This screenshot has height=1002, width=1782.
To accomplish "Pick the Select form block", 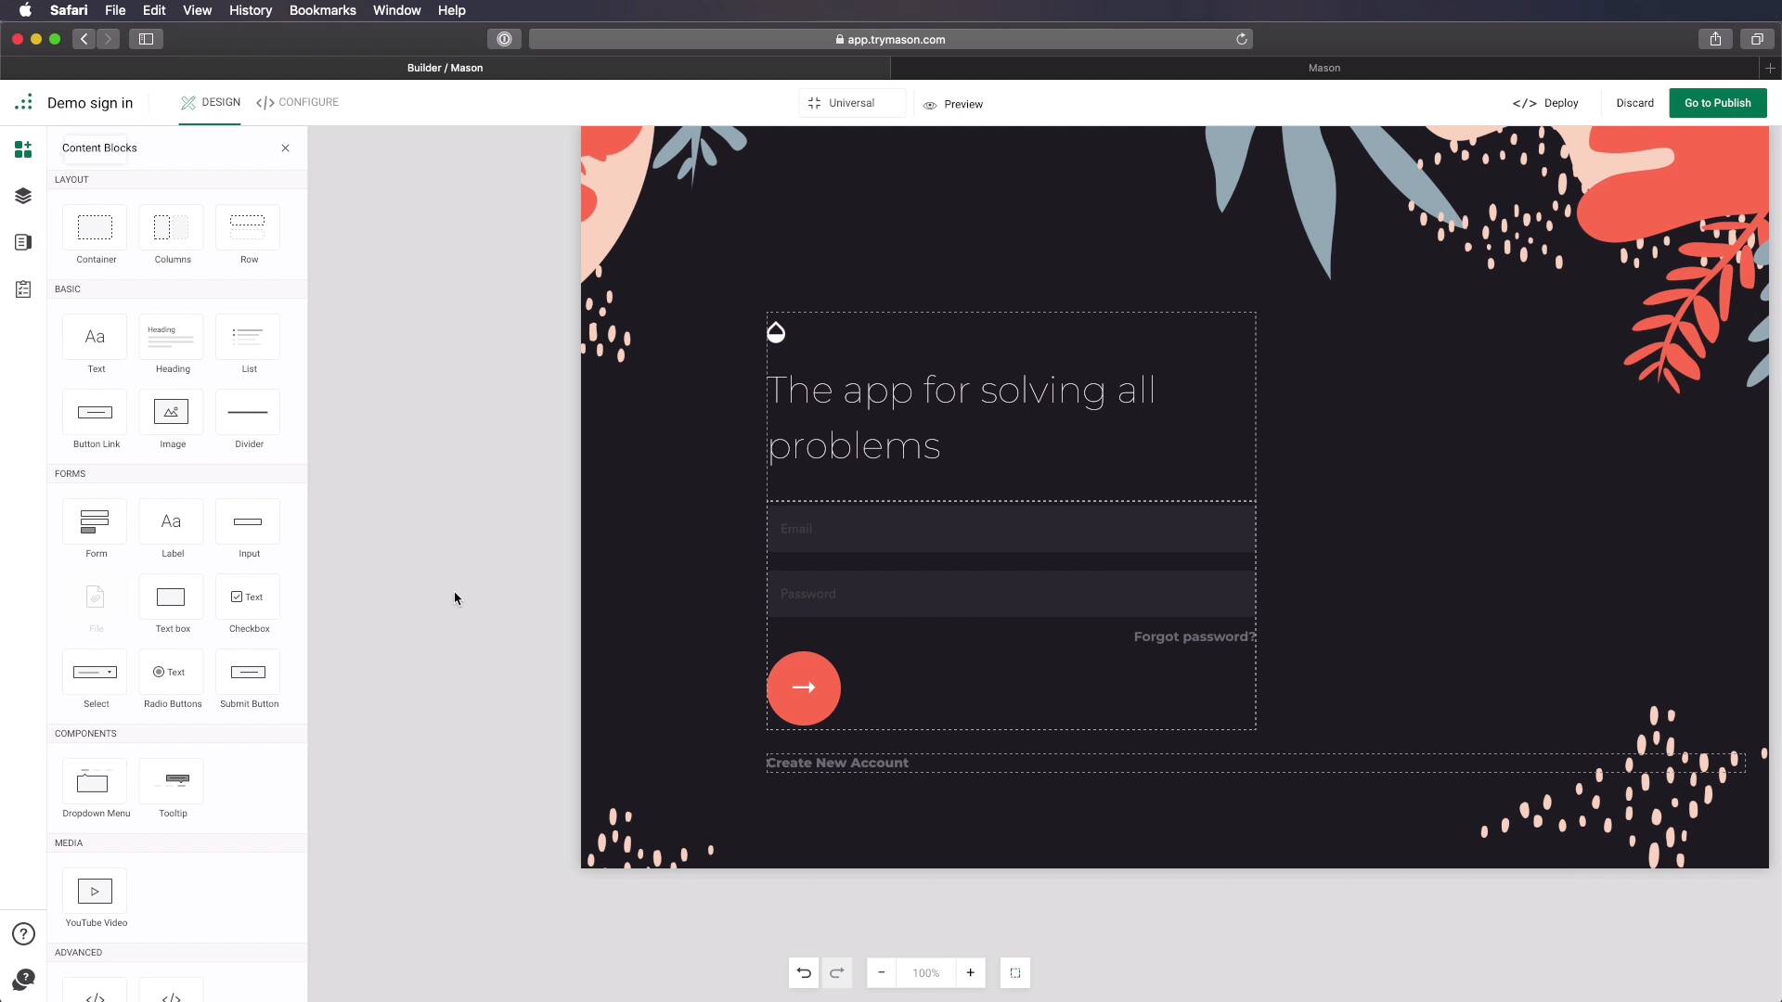I will [x=95, y=673].
